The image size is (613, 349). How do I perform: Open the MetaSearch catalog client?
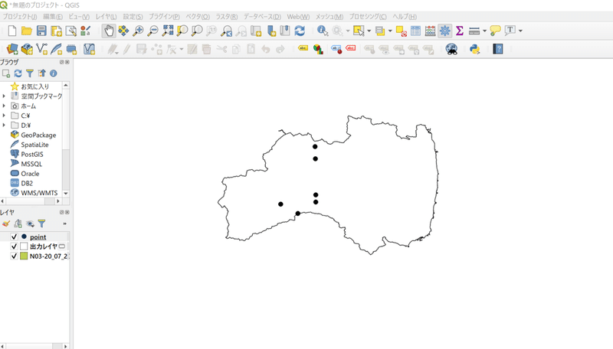pyautogui.click(x=451, y=49)
